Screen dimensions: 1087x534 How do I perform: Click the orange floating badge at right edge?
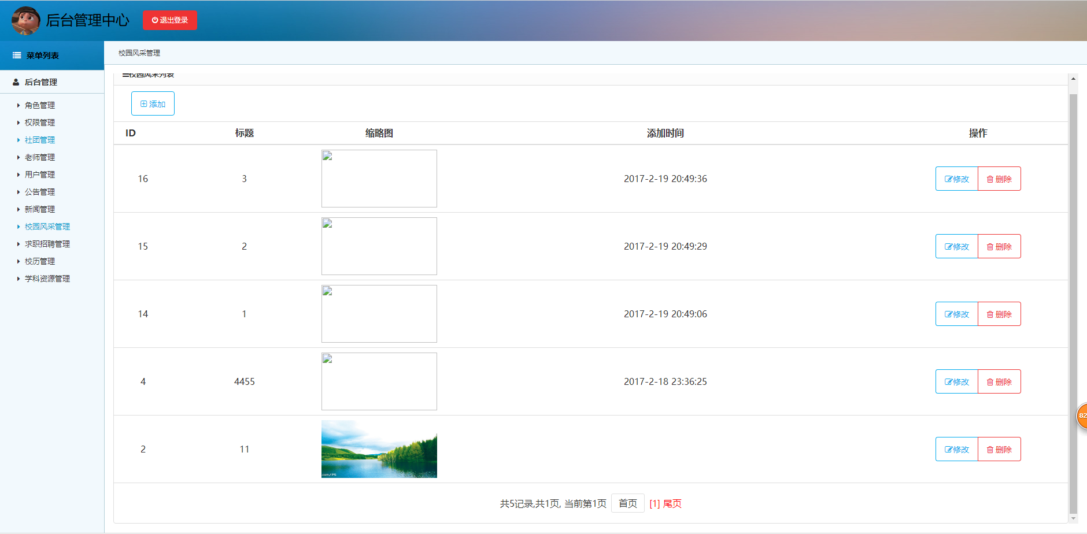(1082, 416)
